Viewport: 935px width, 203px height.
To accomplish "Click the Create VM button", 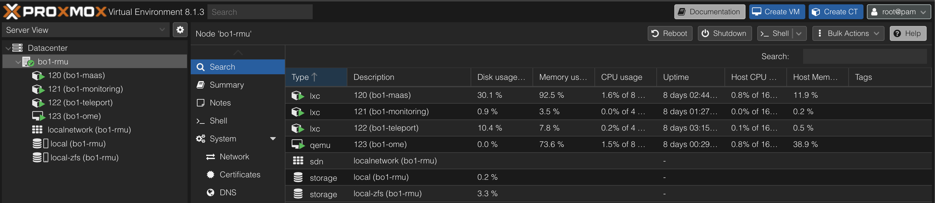I will [777, 11].
